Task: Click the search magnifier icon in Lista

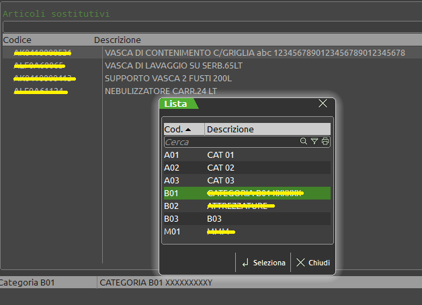Action: (304, 142)
